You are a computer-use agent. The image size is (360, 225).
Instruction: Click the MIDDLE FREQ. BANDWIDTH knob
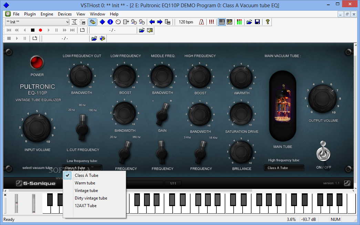162,76
